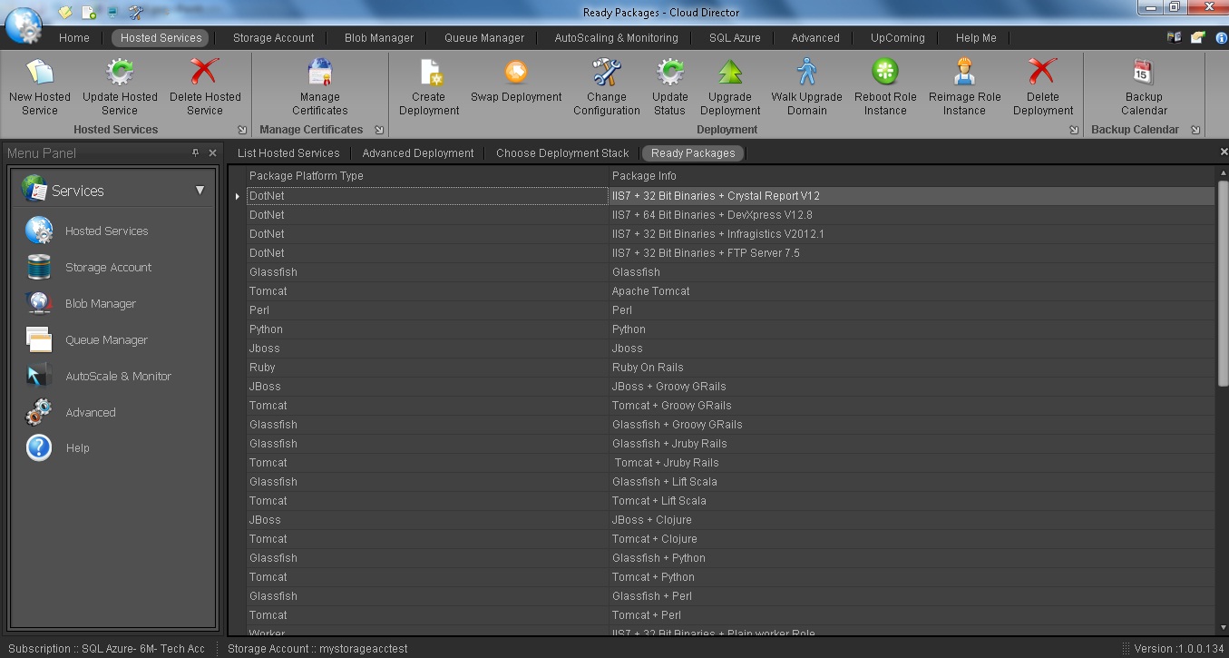
Task: Expand the Deployment ribbon group options
Action: (x=1072, y=130)
